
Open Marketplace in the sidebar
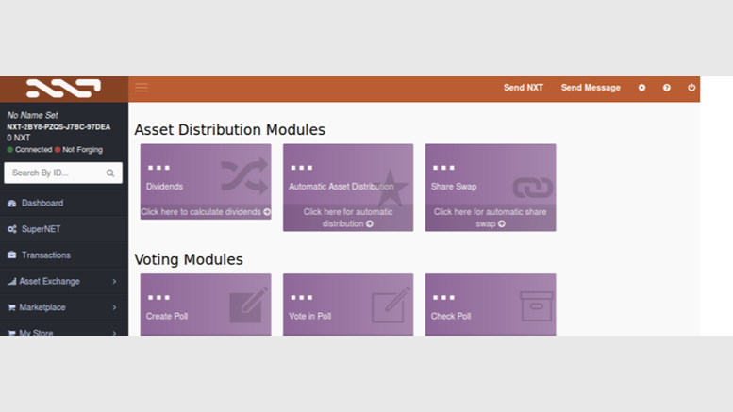[x=64, y=308]
